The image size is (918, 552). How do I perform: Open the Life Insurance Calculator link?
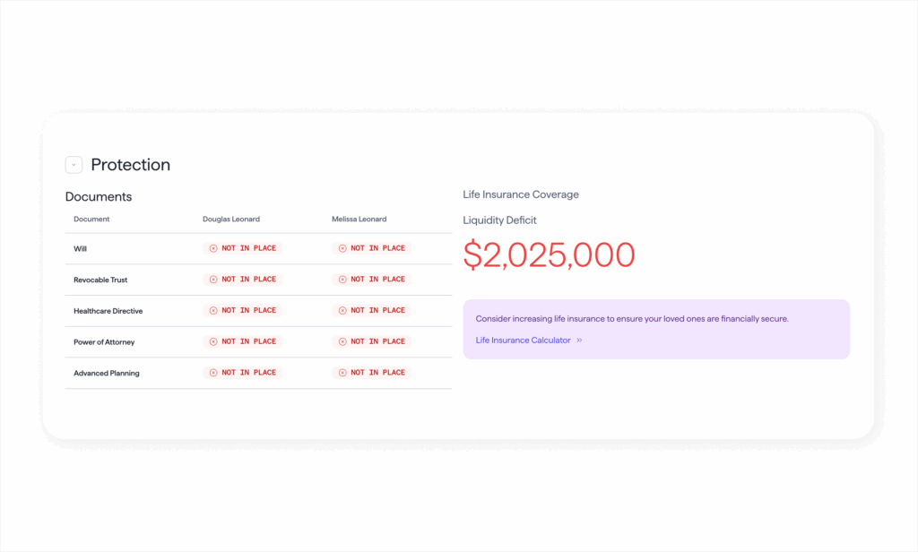523,341
